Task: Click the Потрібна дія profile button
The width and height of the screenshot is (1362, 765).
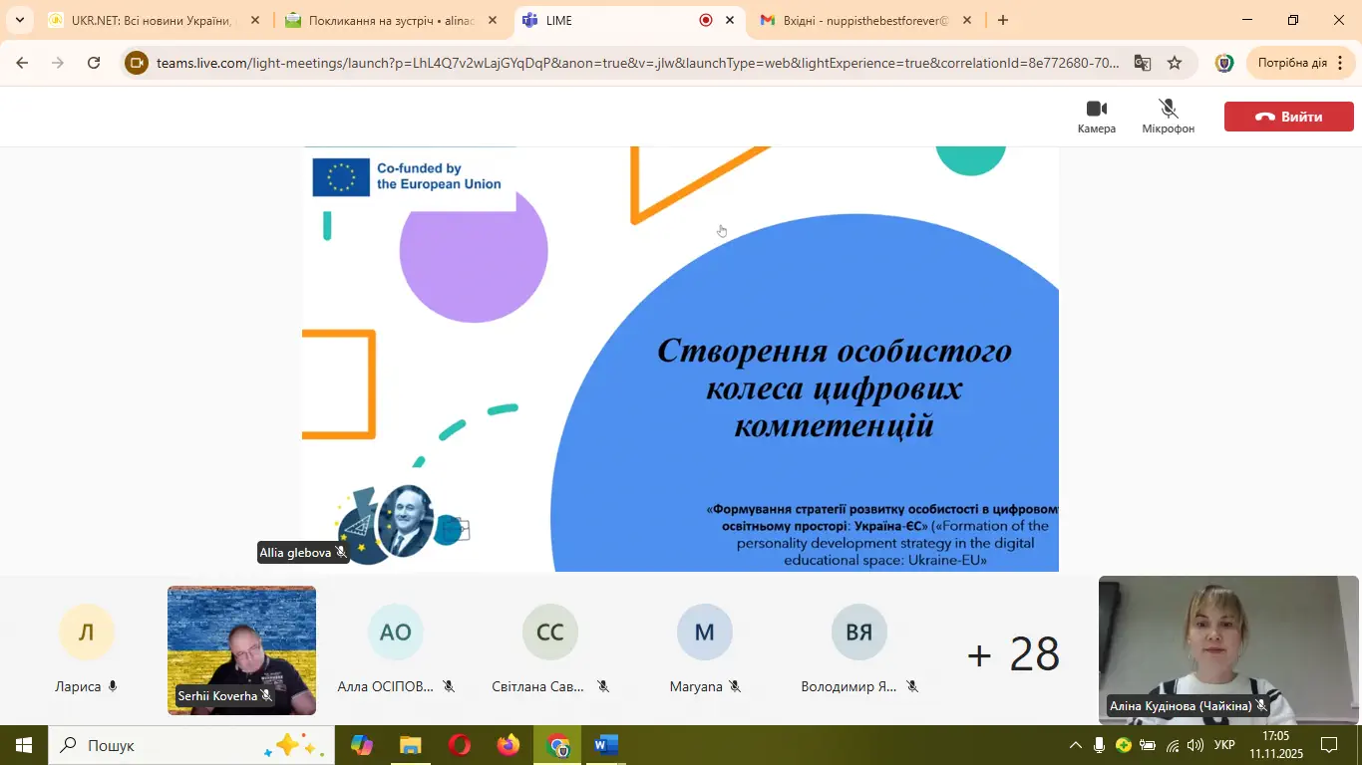Action: coord(1292,63)
